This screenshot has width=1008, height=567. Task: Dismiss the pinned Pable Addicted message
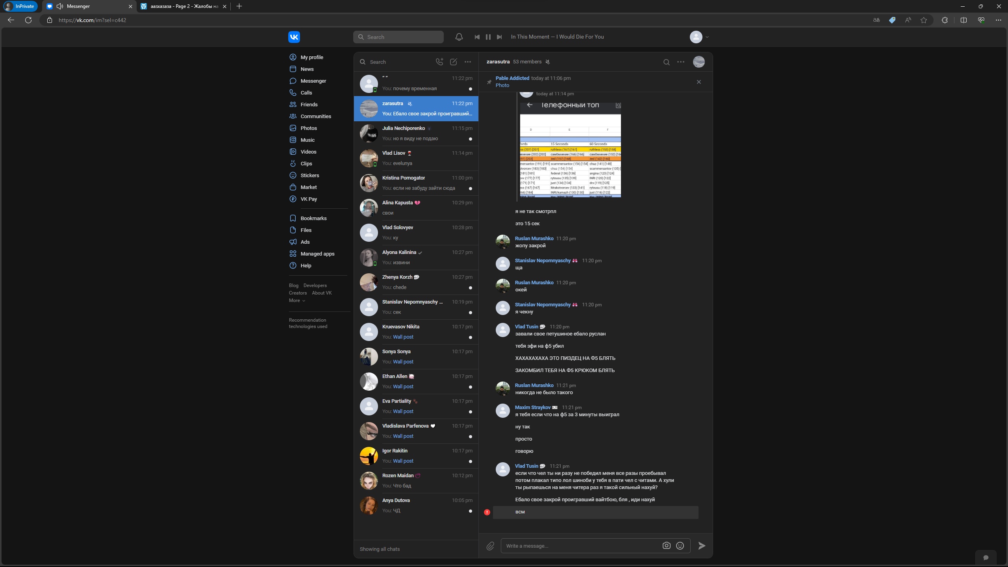tap(699, 82)
